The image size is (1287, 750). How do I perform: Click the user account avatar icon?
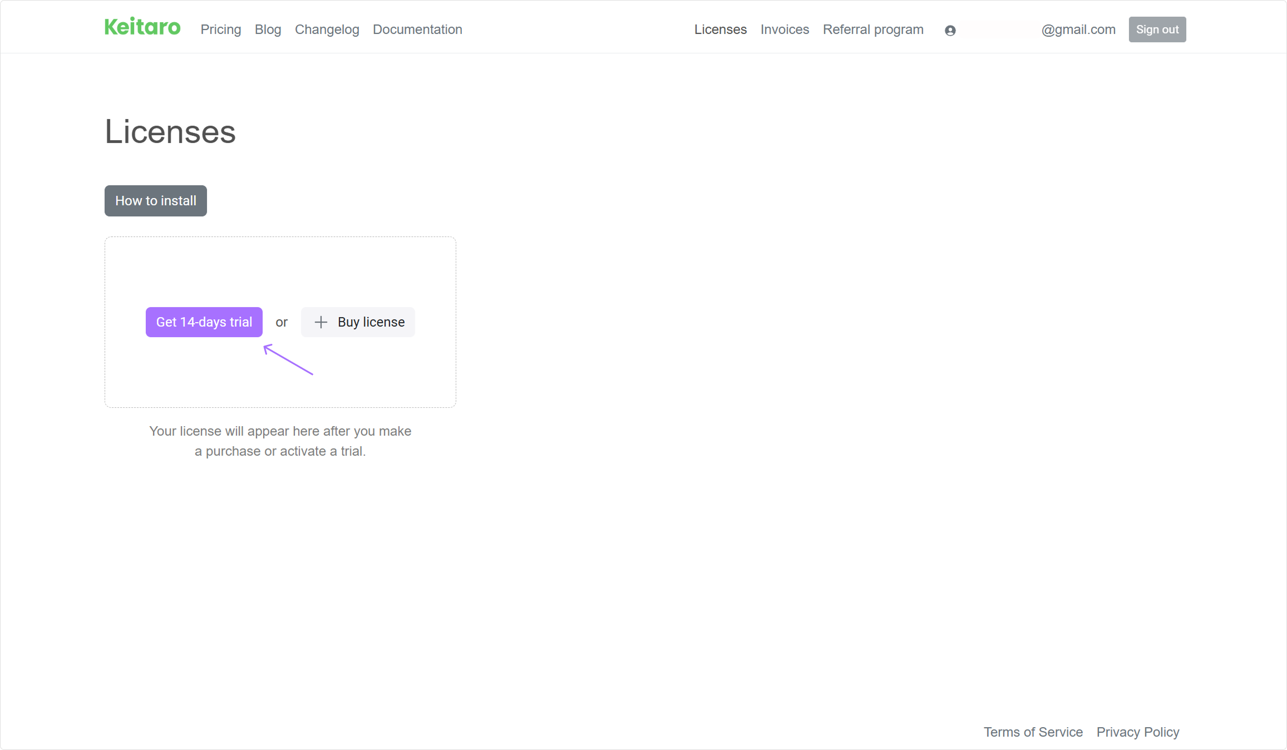(950, 31)
